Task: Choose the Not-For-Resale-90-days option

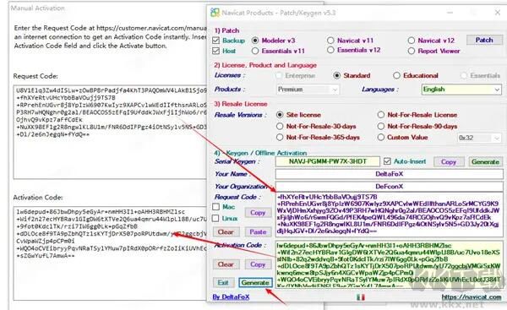Action: point(381,126)
